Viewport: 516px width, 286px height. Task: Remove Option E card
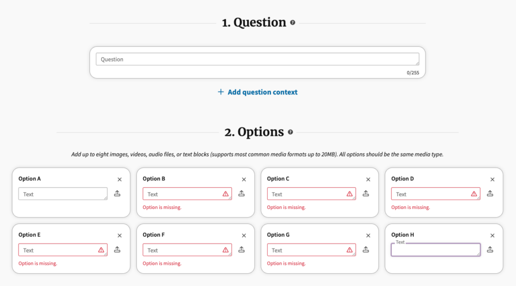[120, 236]
